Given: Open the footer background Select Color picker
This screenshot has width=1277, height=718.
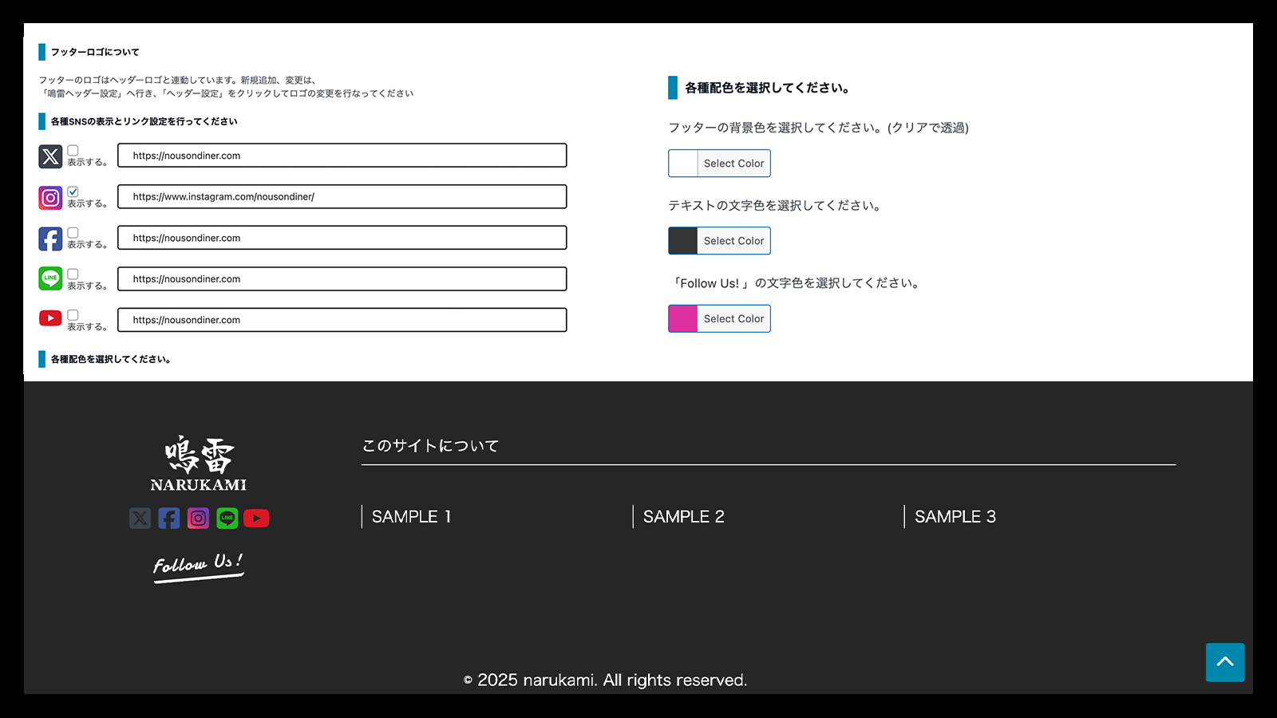Looking at the screenshot, I should pyautogui.click(x=733, y=163).
